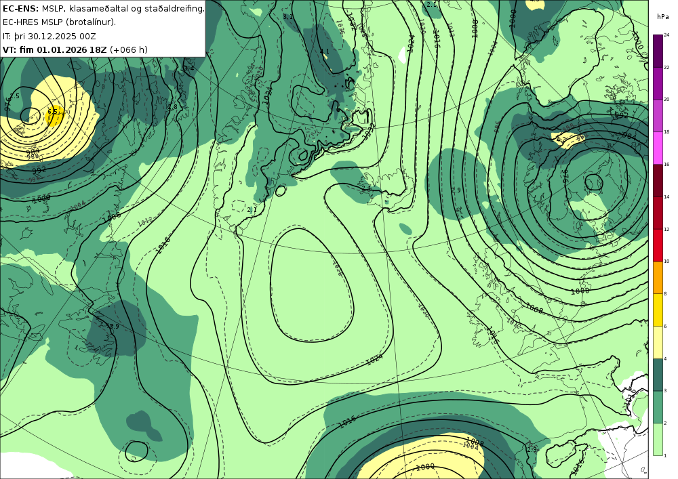Click the 12–14 hPa crimson legend swatch
The height and width of the screenshot is (479, 678).
[x=658, y=213]
